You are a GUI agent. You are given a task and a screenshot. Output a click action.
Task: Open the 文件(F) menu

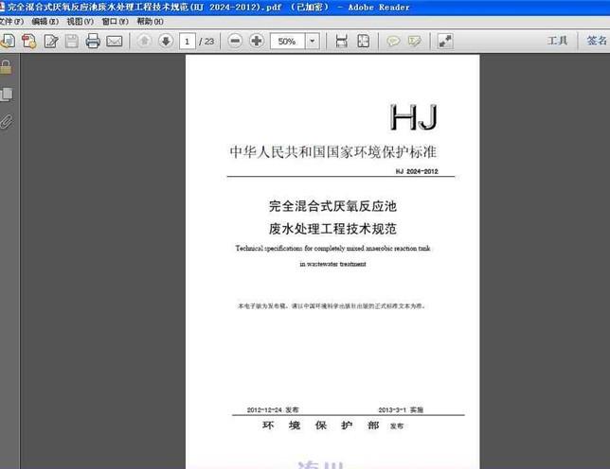pos(11,22)
